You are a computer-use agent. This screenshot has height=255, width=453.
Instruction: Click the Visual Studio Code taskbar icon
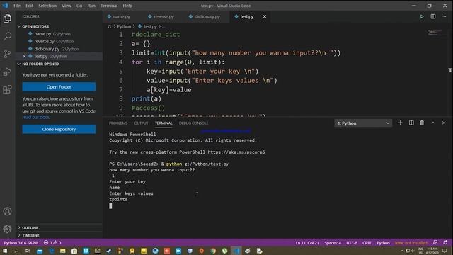[236, 251]
